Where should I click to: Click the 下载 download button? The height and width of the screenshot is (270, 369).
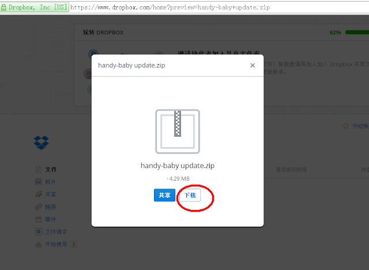[190, 195]
